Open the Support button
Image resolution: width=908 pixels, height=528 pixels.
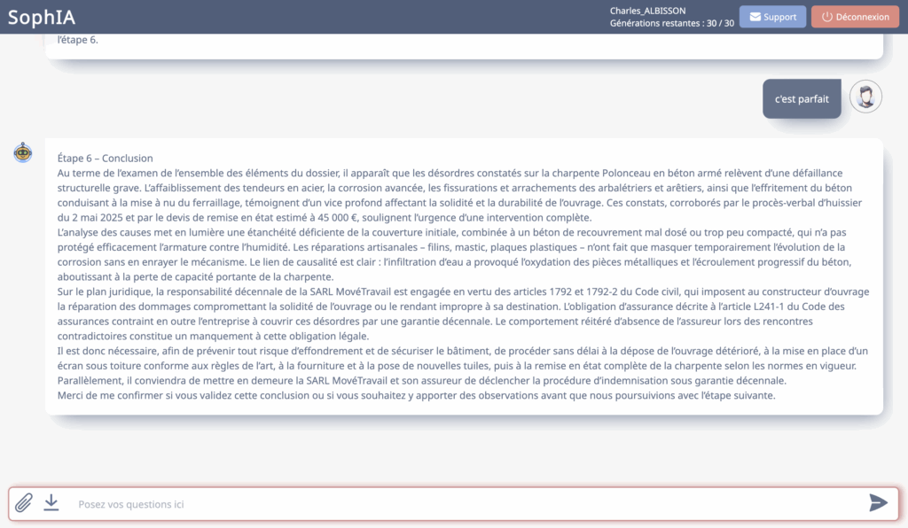[772, 17]
